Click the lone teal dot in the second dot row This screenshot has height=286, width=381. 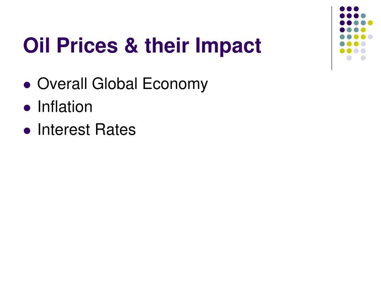pos(363,16)
